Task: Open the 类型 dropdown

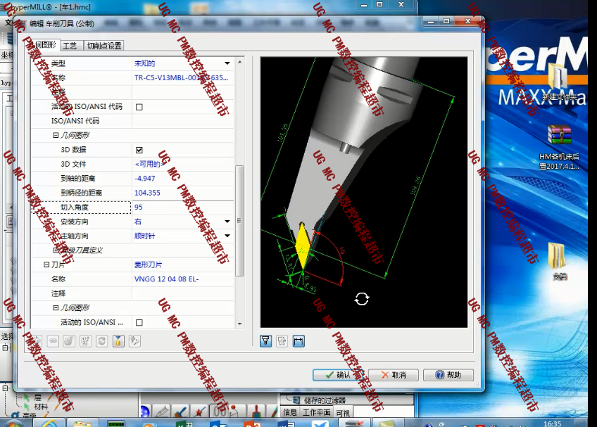Action: pos(227,63)
